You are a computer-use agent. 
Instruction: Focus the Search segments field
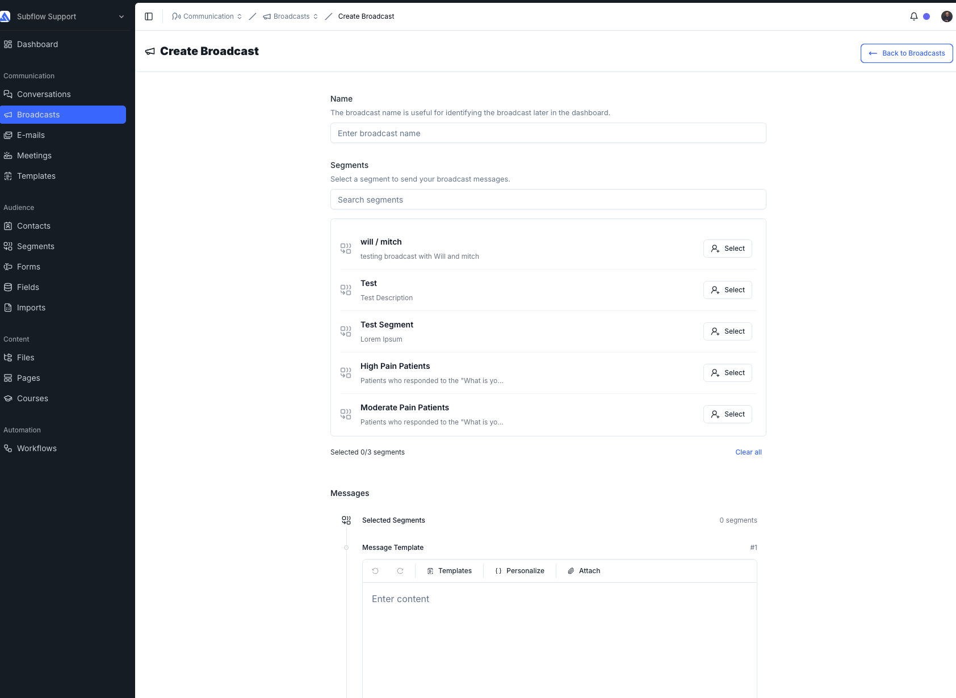pos(548,200)
